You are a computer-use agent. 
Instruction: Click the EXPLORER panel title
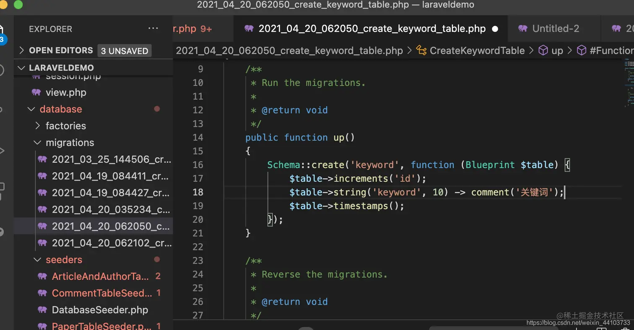click(50, 29)
